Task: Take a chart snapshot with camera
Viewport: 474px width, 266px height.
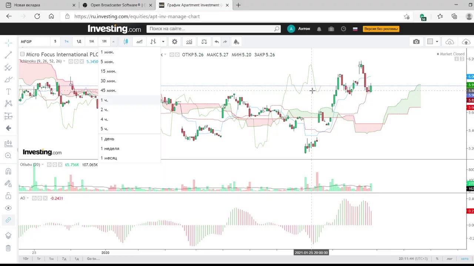Action: click(416, 42)
